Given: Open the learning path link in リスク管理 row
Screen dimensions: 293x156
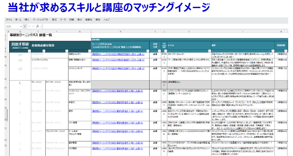Looking at the screenshot, I should point(117,149).
